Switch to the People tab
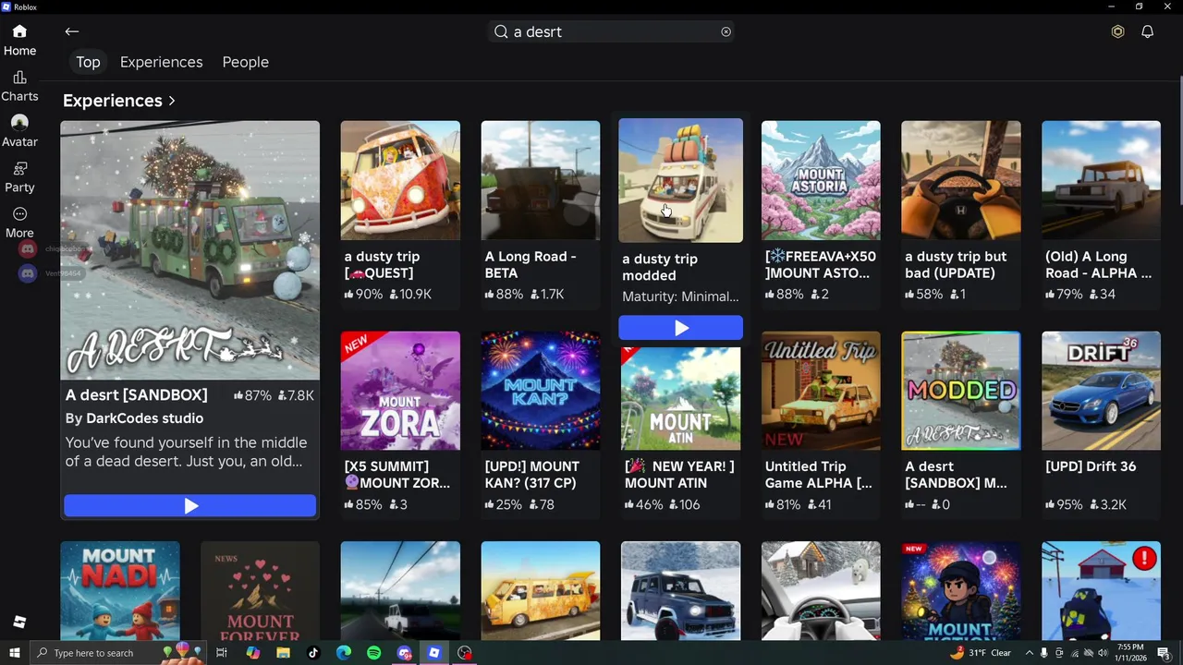The image size is (1183, 665). click(x=245, y=62)
